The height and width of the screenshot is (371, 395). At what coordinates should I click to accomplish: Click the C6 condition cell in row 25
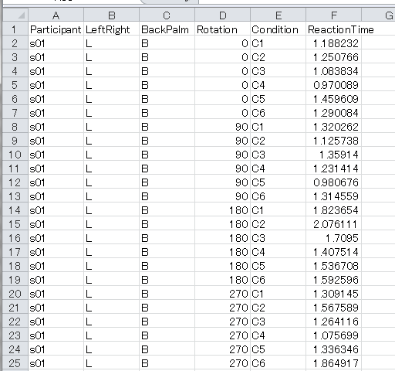(x=278, y=363)
